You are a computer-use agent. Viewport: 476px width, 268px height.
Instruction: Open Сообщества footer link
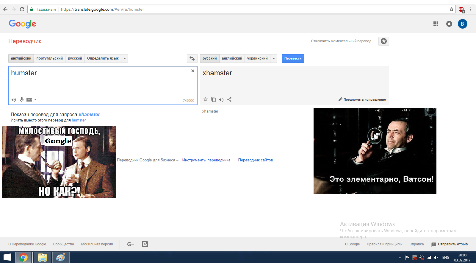click(x=63, y=244)
